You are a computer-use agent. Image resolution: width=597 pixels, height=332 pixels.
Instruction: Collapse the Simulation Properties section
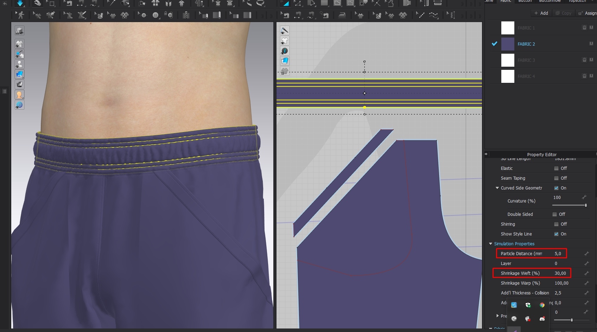click(490, 244)
